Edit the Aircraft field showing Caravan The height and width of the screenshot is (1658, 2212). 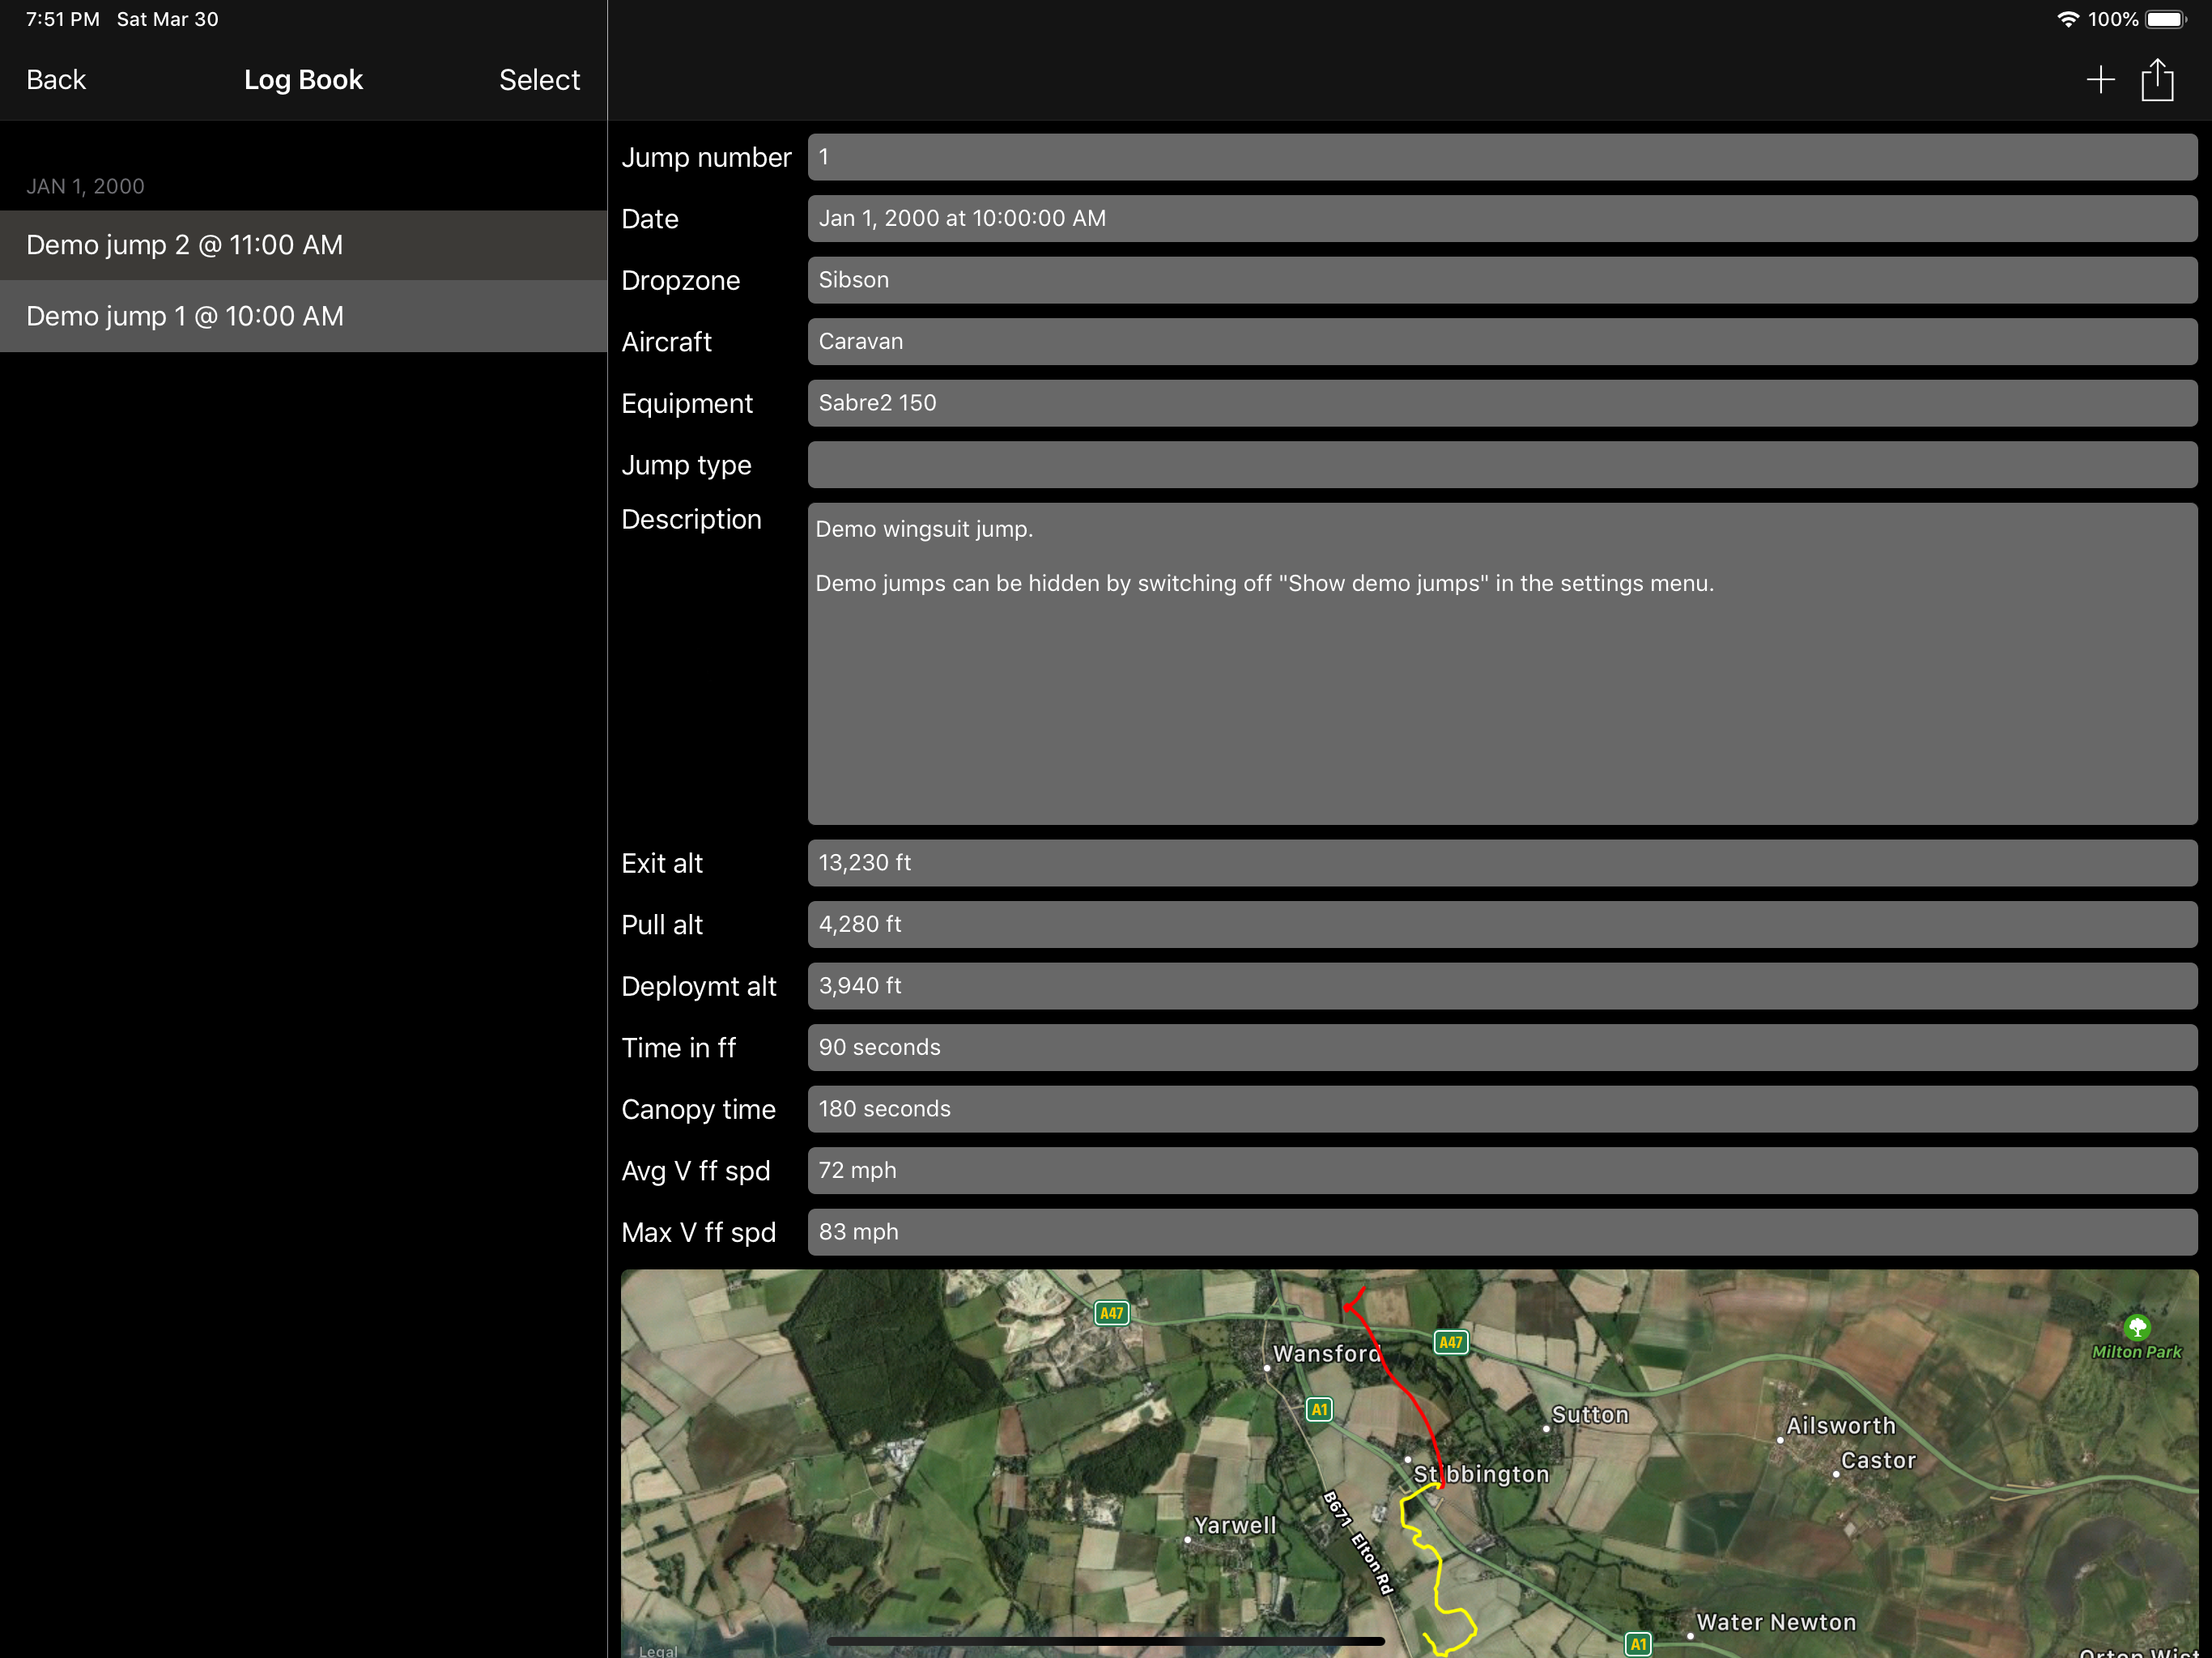[1502, 341]
